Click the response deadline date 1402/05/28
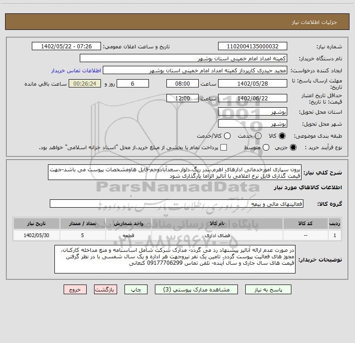The image size is (355, 343). [253, 83]
